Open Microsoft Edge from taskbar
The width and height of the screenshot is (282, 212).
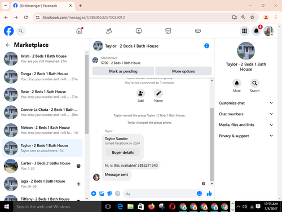(120, 206)
